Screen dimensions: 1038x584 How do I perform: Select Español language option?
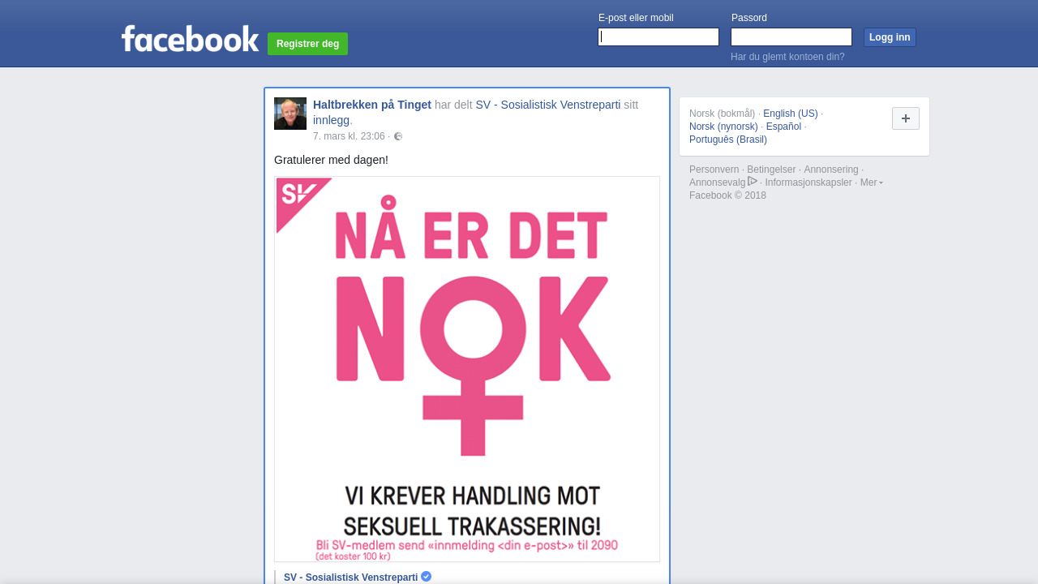click(783, 127)
